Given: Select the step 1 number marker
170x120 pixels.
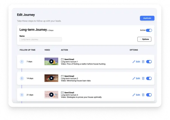Looking at the screenshot, I should [22, 61].
